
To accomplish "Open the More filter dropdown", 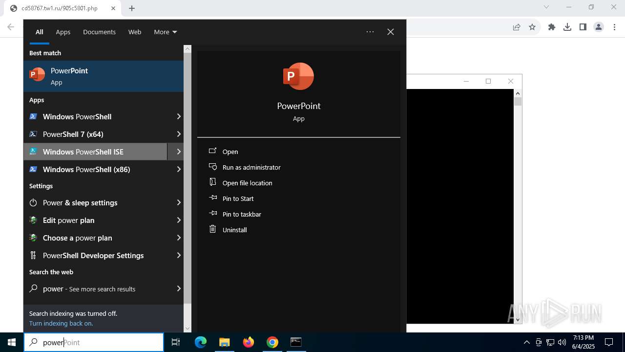I will tap(165, 32).
